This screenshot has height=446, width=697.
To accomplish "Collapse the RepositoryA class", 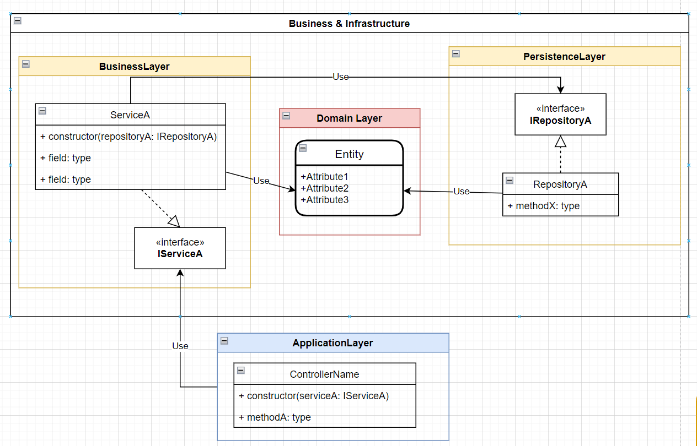I will click(508, 179).
